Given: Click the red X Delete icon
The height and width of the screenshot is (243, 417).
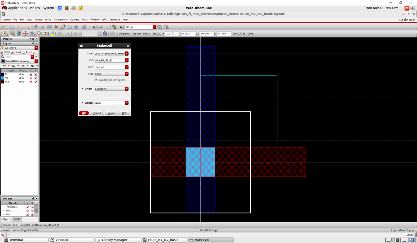Looking at the screenshot, I should tap(56, 27).
